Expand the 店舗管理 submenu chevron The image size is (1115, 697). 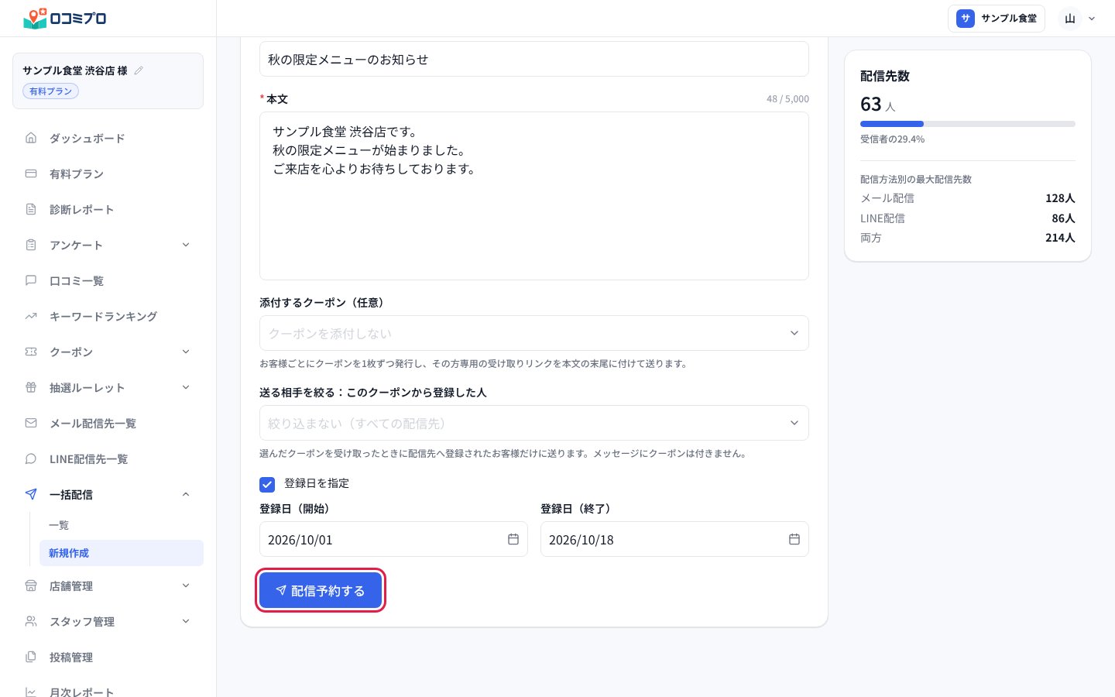coord(186,585)
